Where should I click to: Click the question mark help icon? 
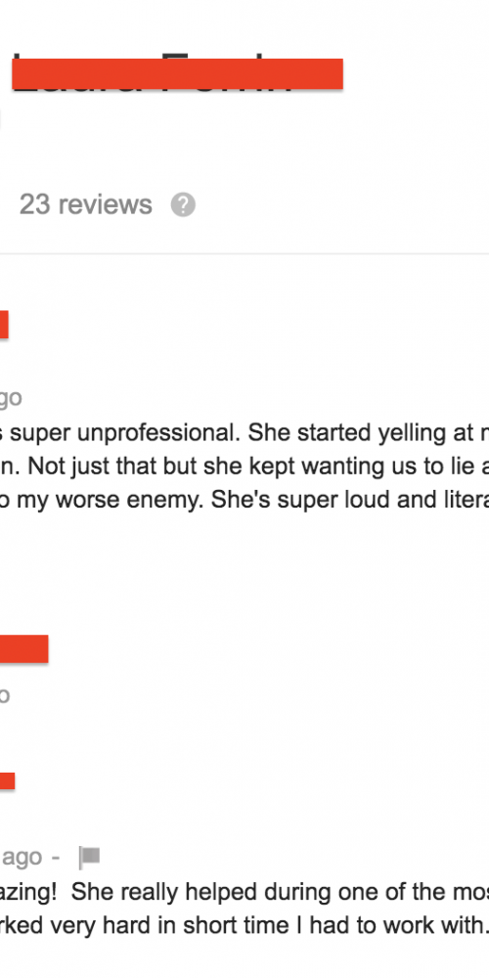click(183, 204)
